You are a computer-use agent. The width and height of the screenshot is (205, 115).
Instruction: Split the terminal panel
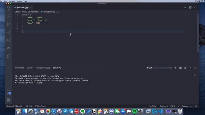coord(180,68)
